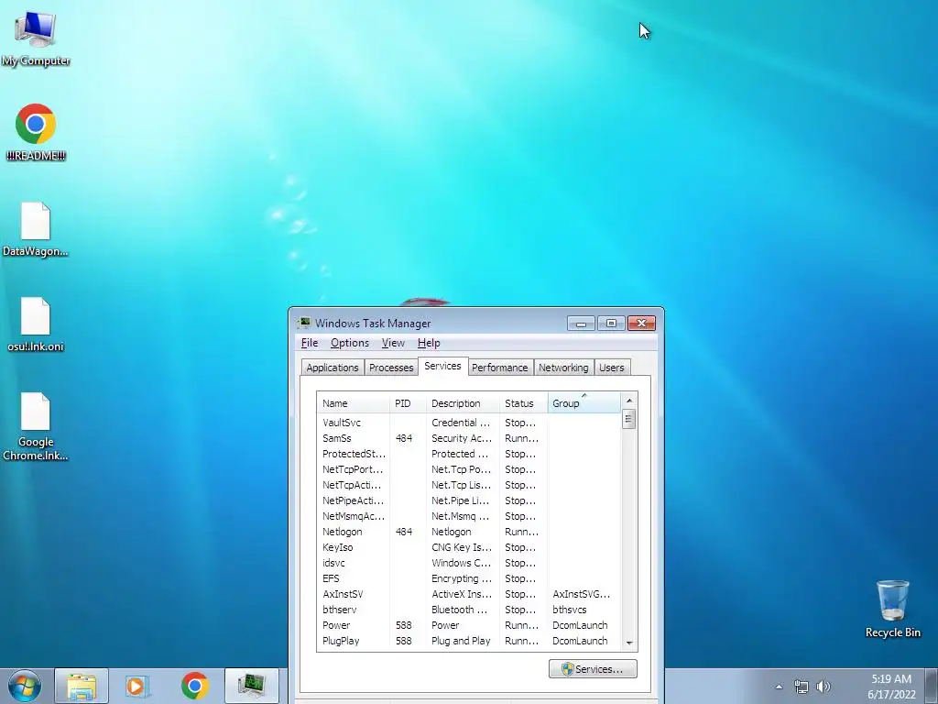This screenshot has height=704, width=938.
Task: Select the Power service name
Action: [336, 625]
